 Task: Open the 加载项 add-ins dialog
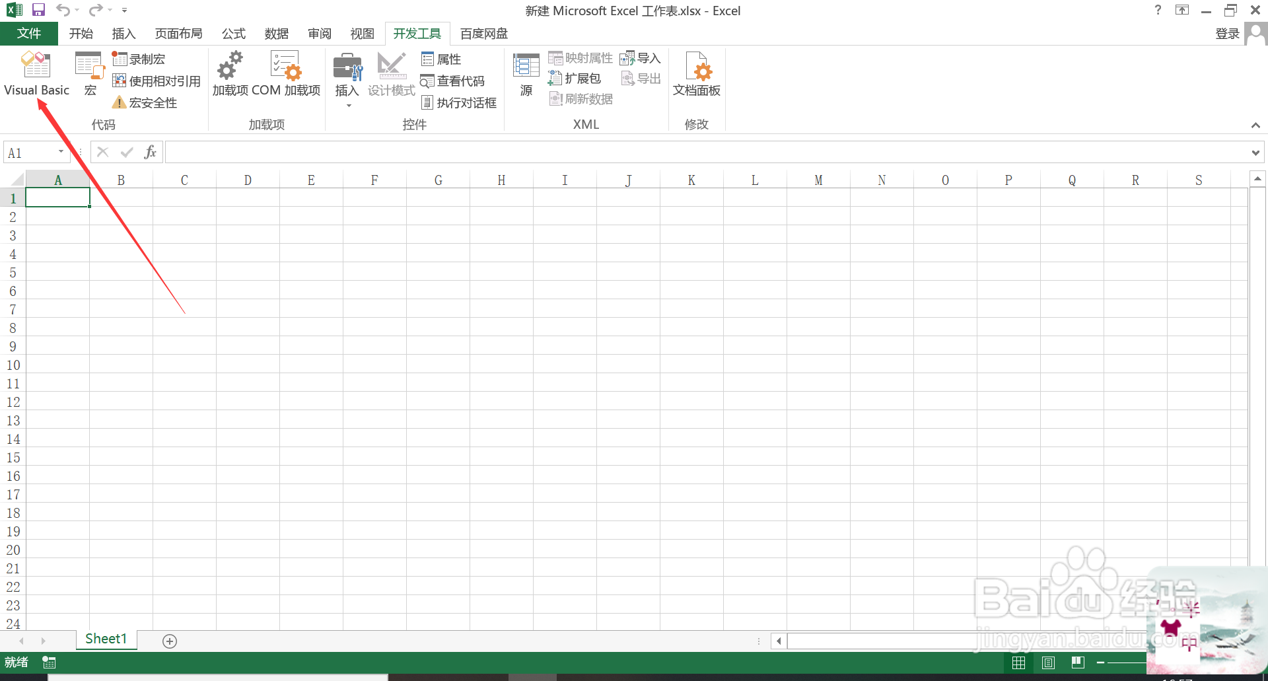click(230, 75)
